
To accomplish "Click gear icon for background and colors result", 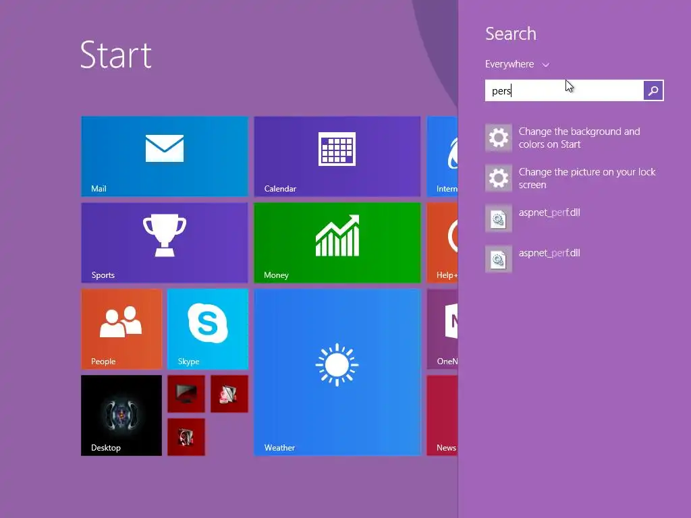I will [499, 138].
